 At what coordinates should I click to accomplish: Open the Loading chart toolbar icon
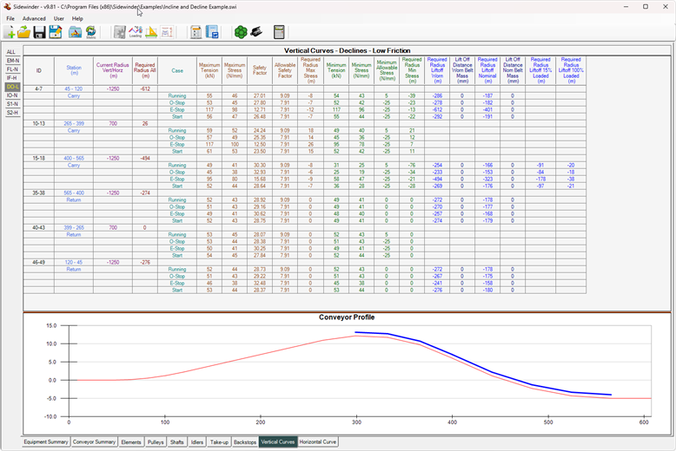136,32
